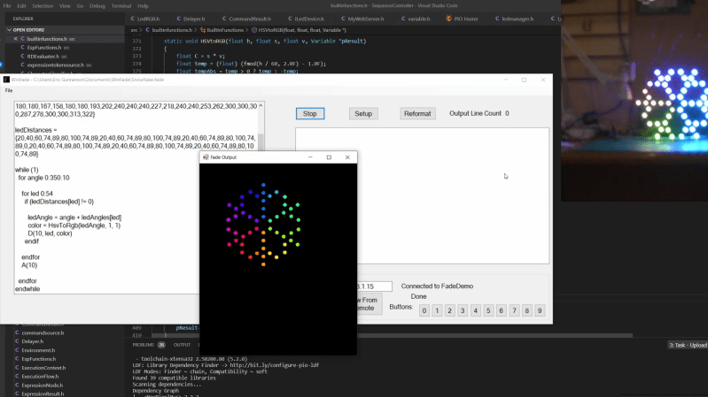The height and width of the screenshot is (397, 708).
Task: Click the Stop button in WinFade
Action: coord(309,113)
